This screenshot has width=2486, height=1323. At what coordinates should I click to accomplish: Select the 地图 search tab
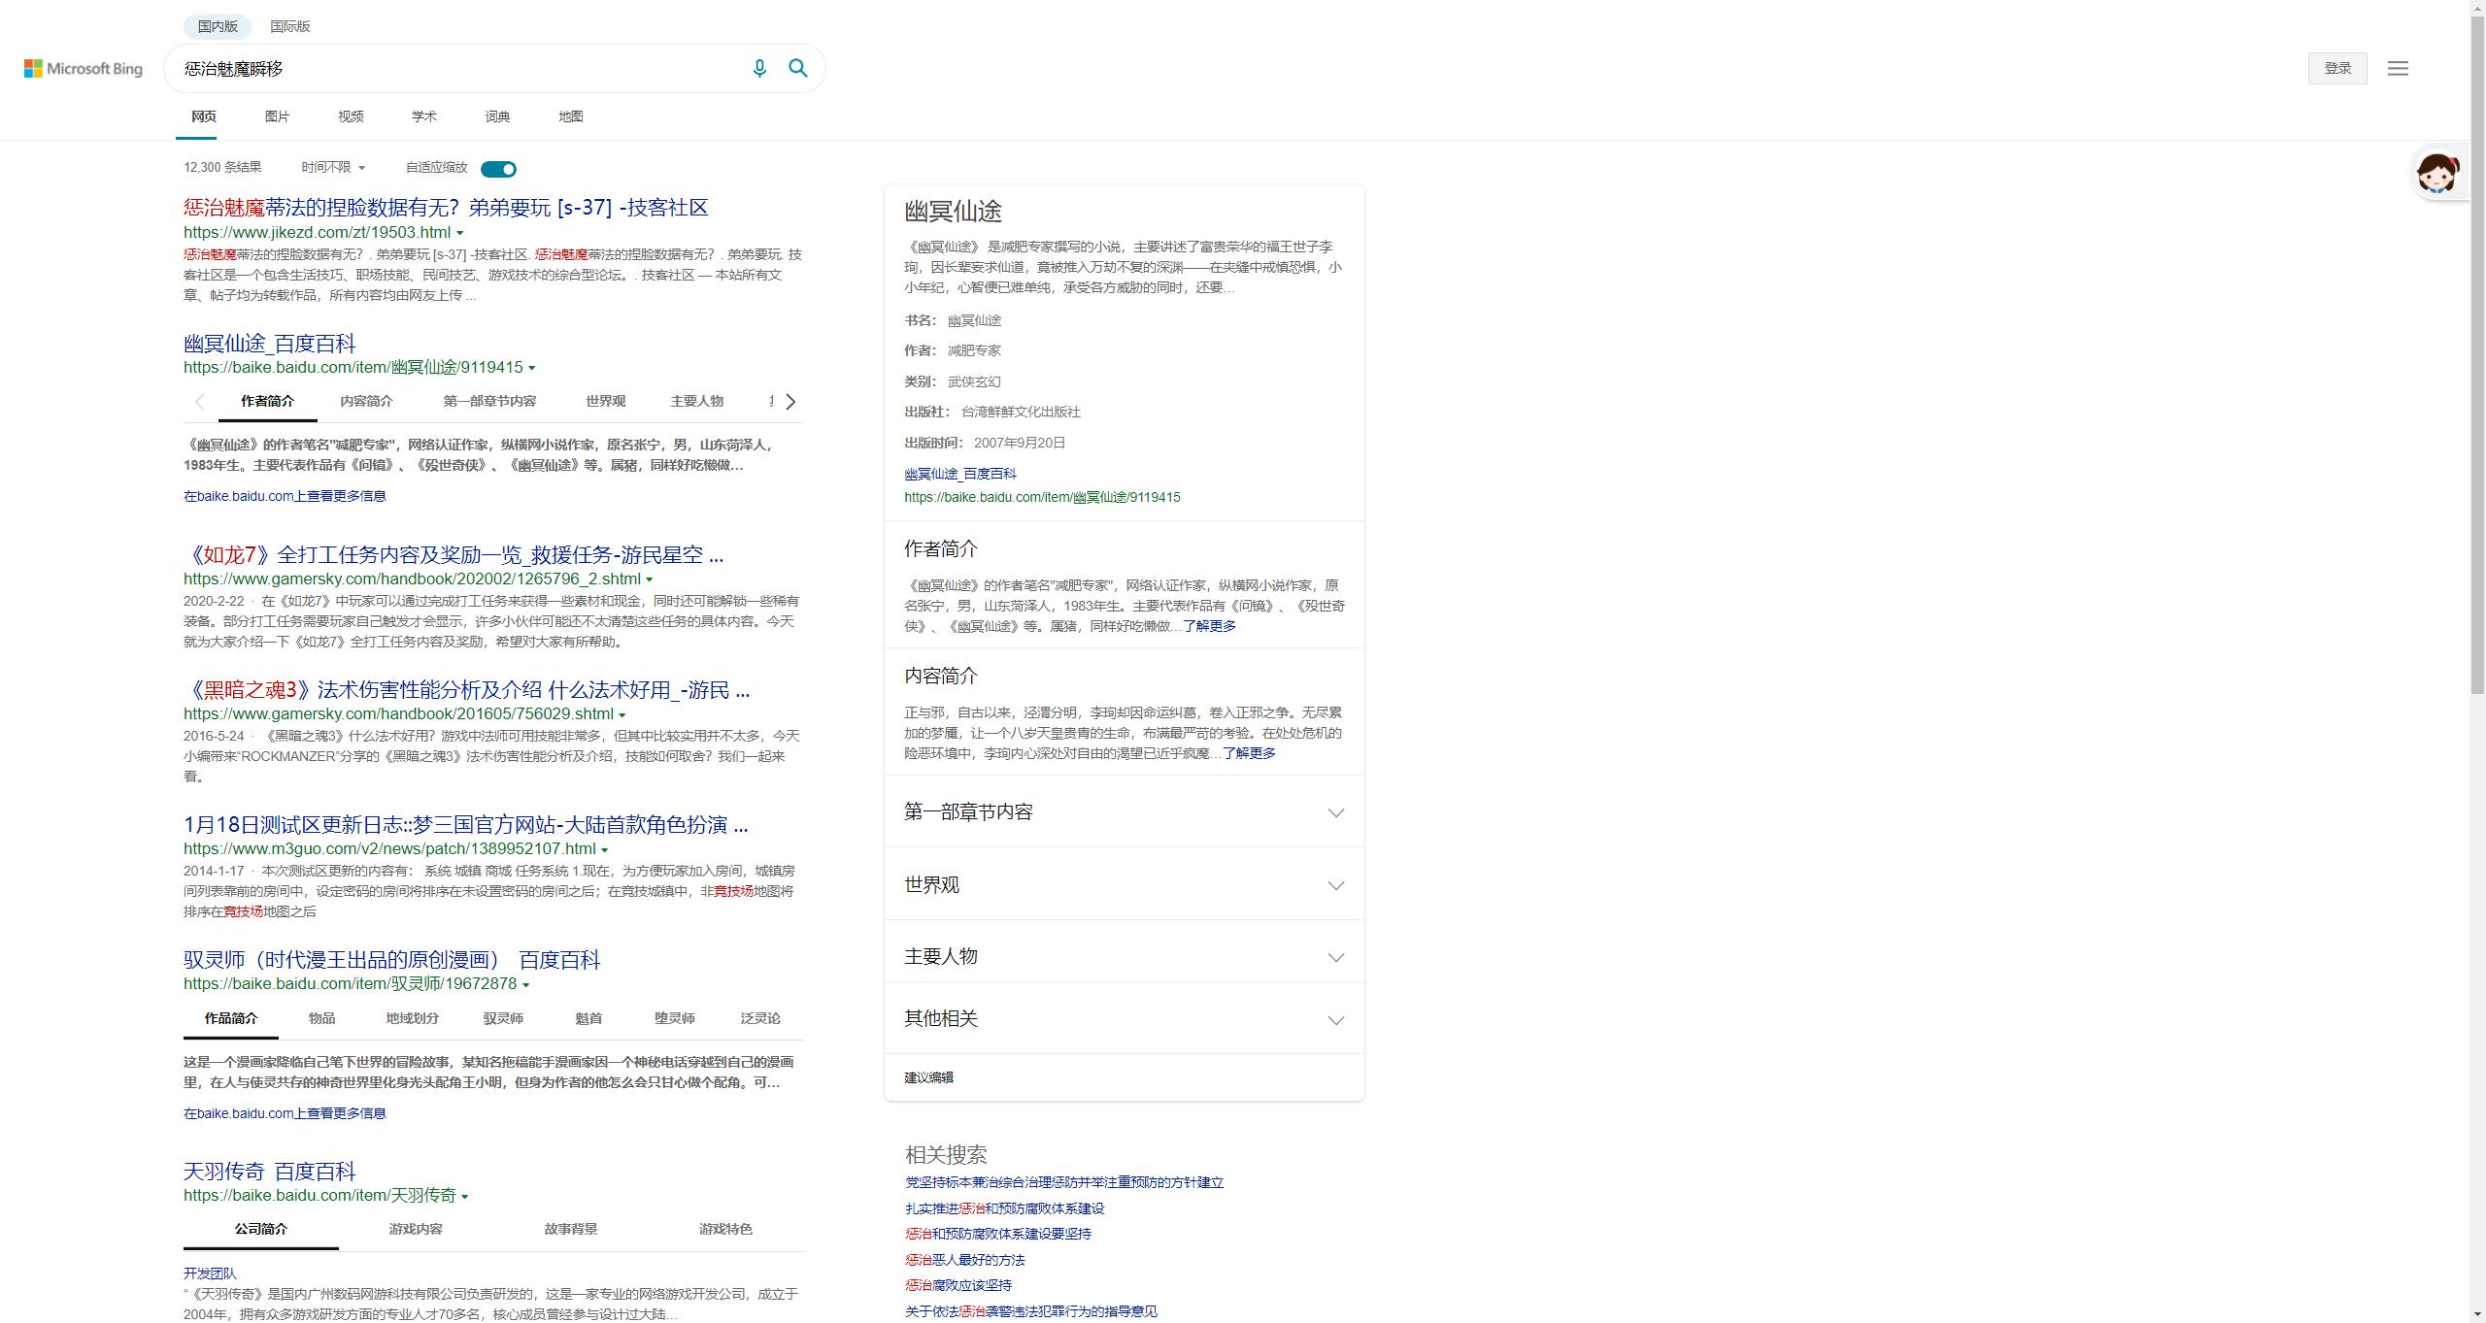[x=571, y=116]
